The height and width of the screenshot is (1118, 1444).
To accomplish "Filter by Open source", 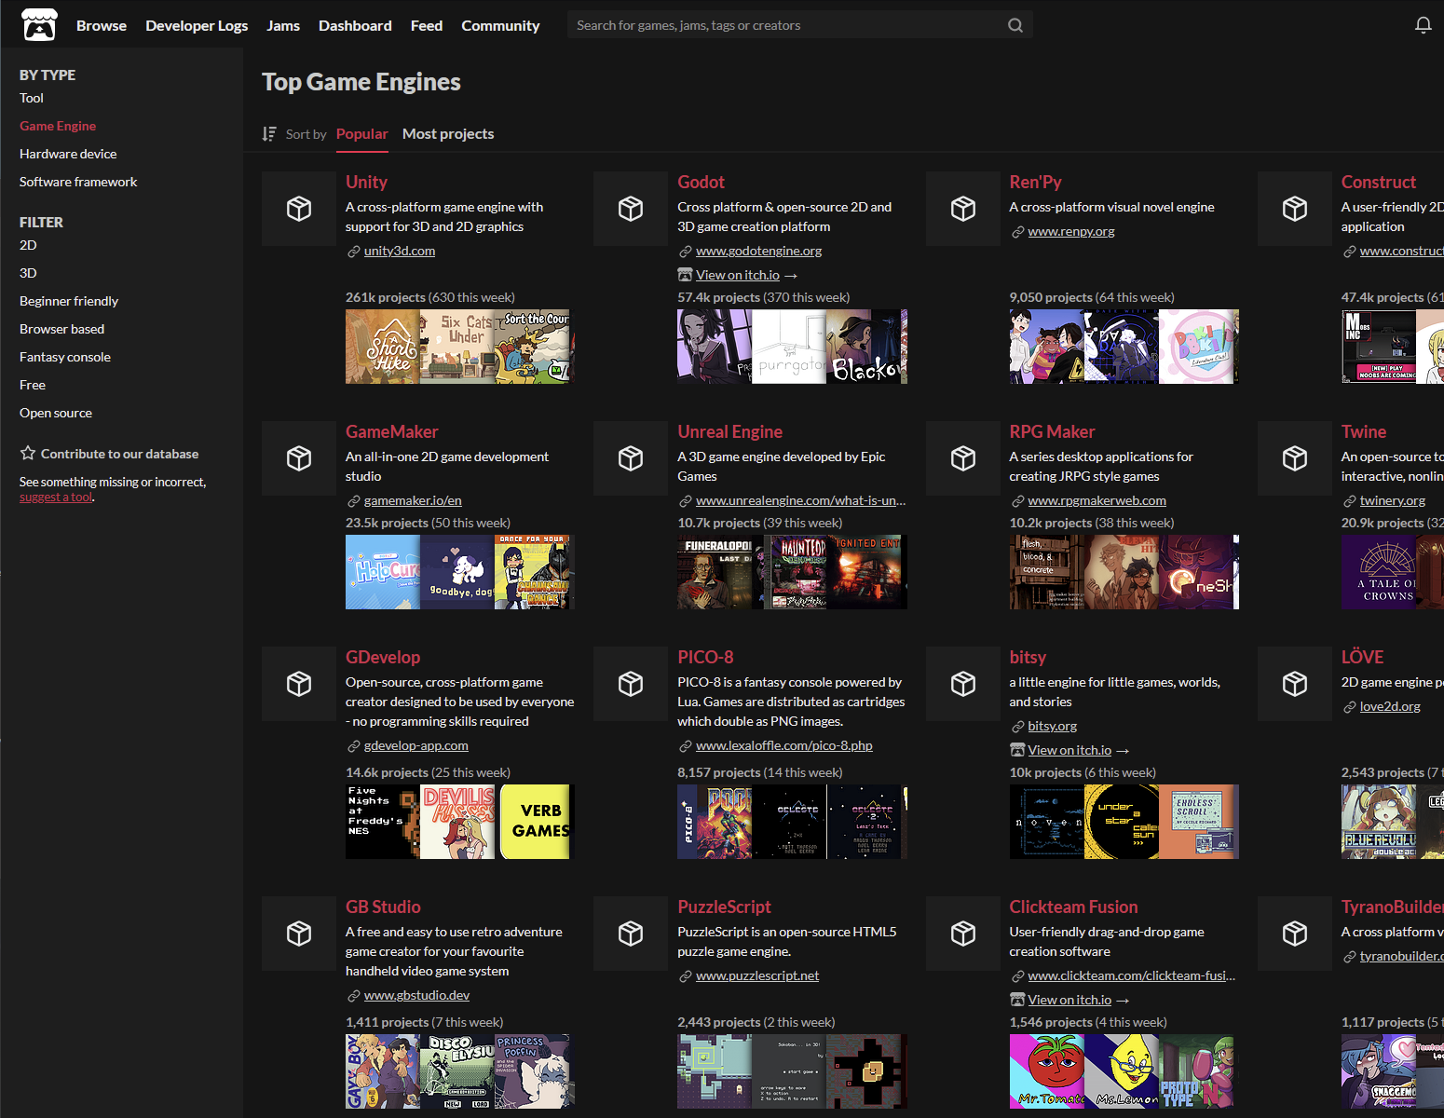I will point(56,413).
